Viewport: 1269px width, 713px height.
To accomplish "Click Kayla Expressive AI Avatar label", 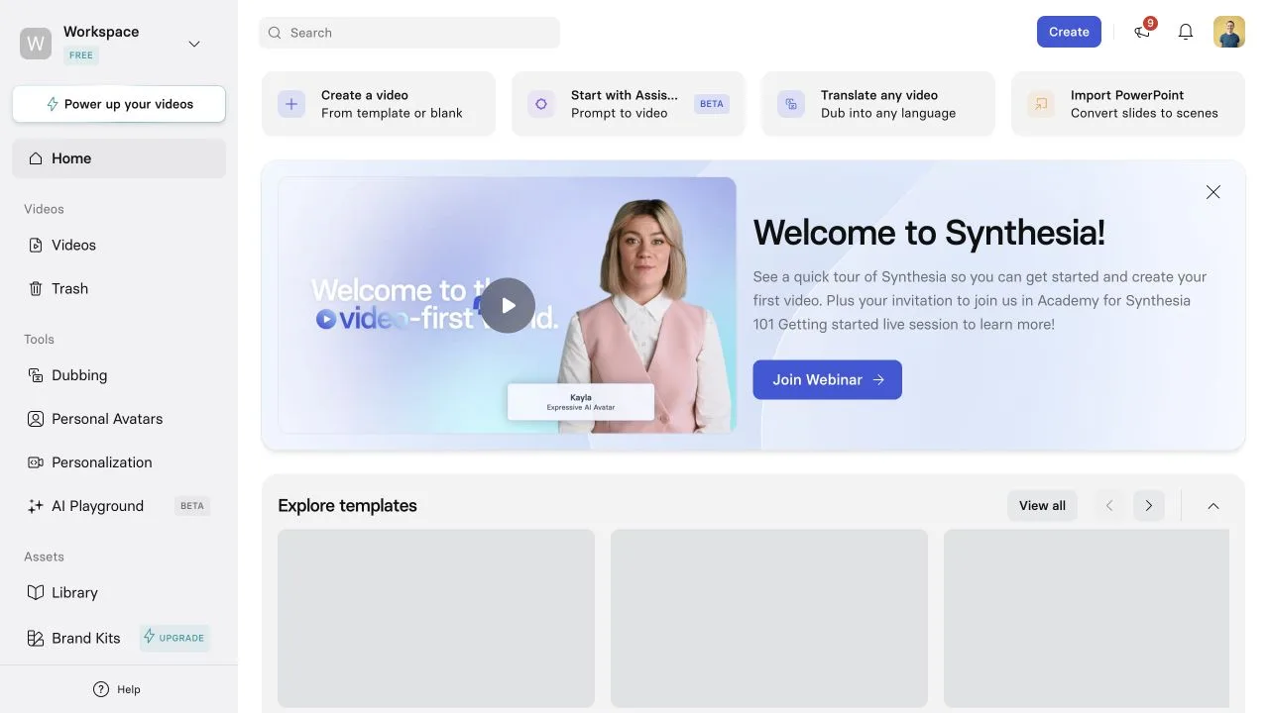I will [x=581, y=401].
